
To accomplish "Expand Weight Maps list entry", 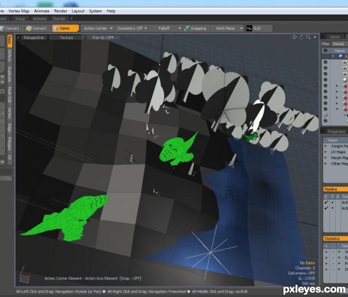I will tap(326, 146).
